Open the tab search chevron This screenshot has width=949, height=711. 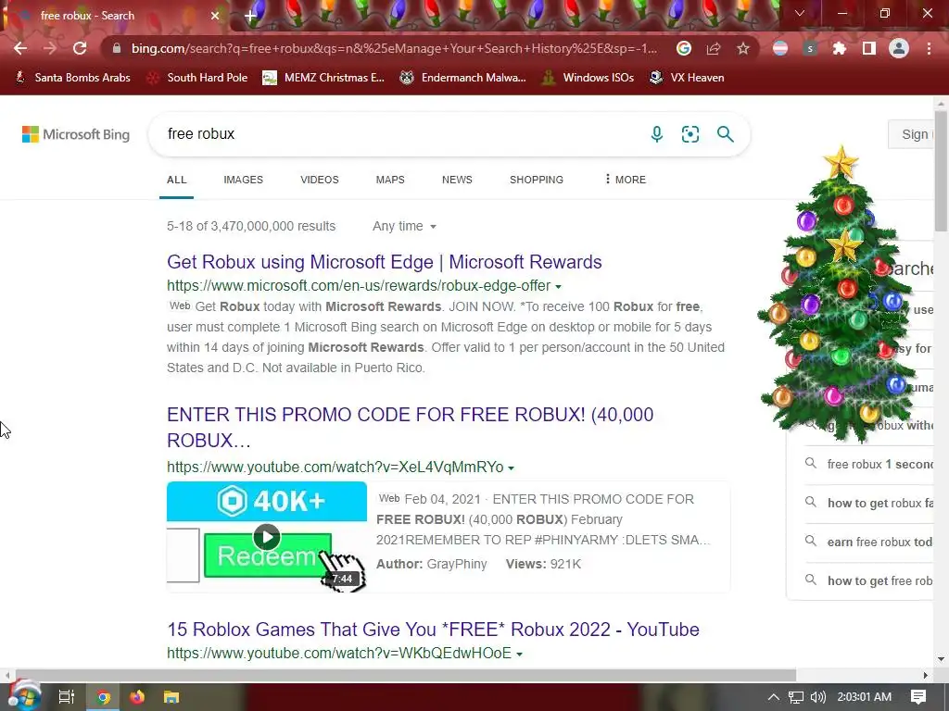(800, 13)
